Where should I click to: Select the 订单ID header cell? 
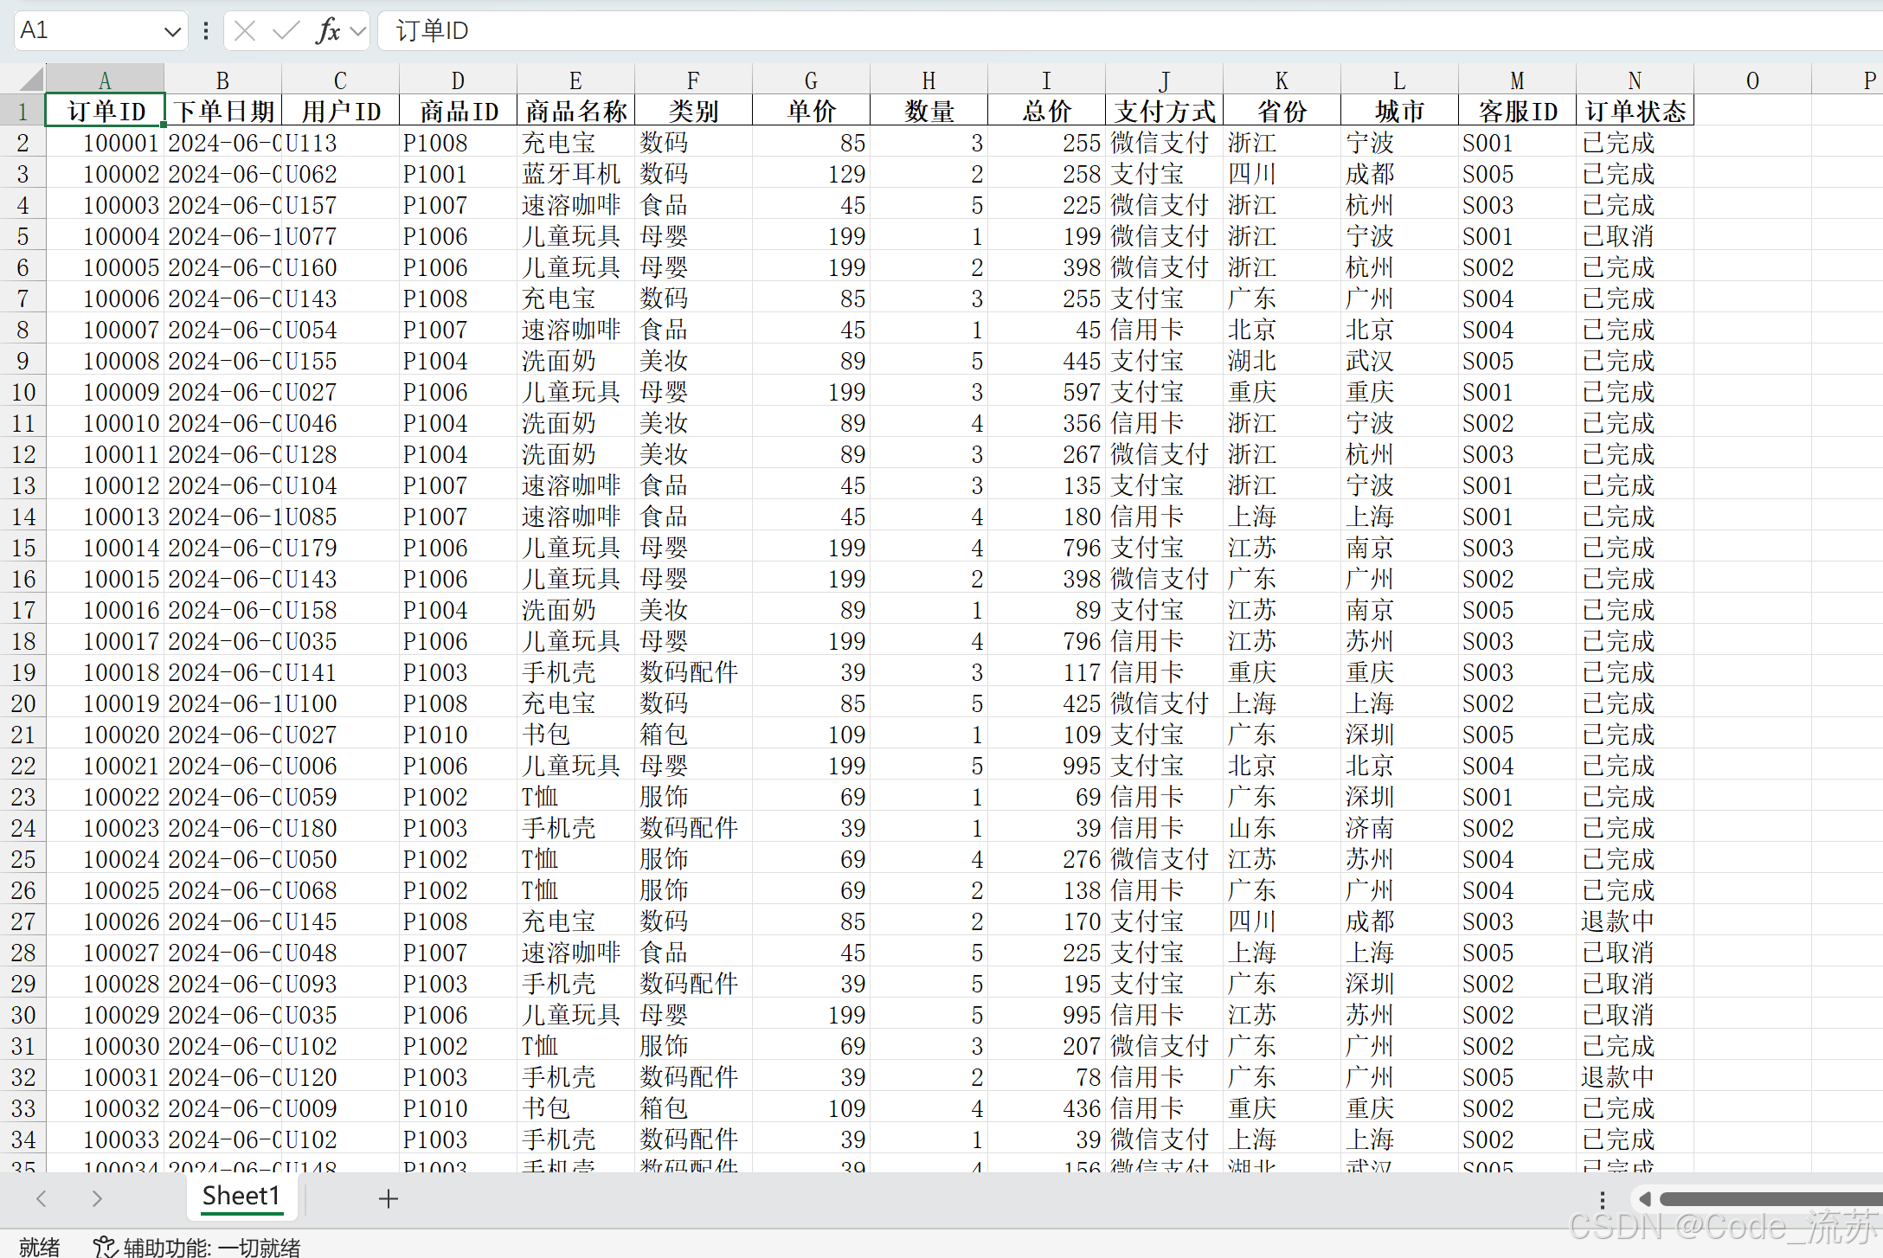click(105, 111)
